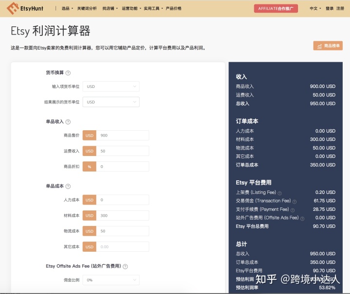The height and width of the screenshot is (294, 350).
Task: Click the 61.75 USD transaction fee value
Action: click(x=325, y=201)
